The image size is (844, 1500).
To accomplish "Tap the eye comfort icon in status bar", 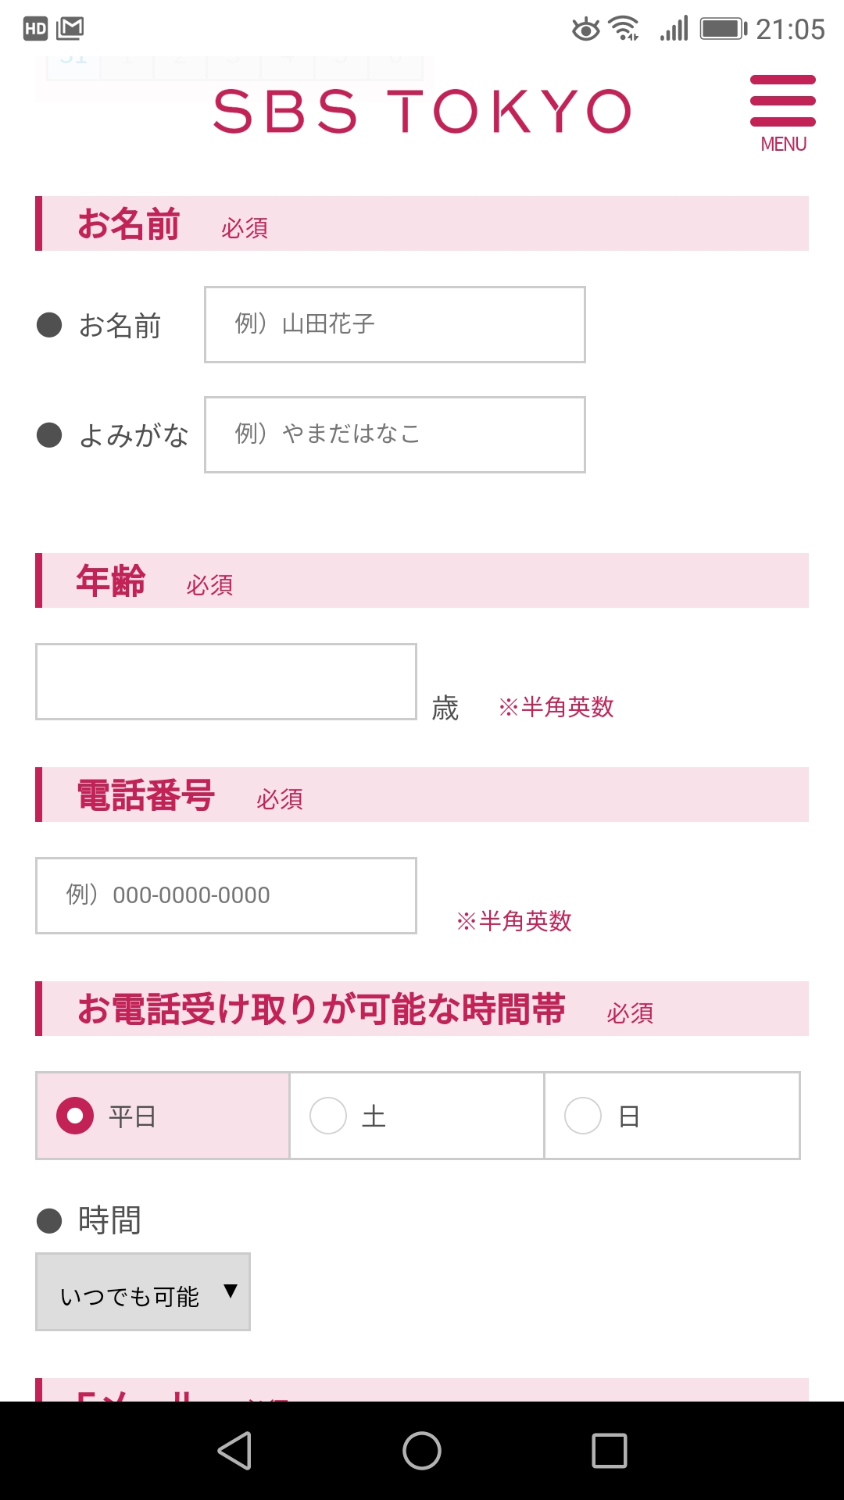I will pyautogui.click(x=585, y=29).
